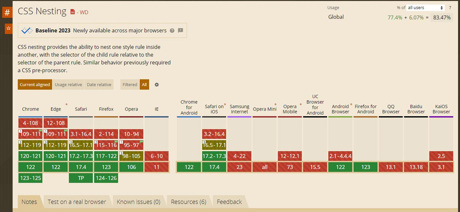This screenshot has height=212, width=460.
Task: Click the Safari column header
Action: [81, 109]
